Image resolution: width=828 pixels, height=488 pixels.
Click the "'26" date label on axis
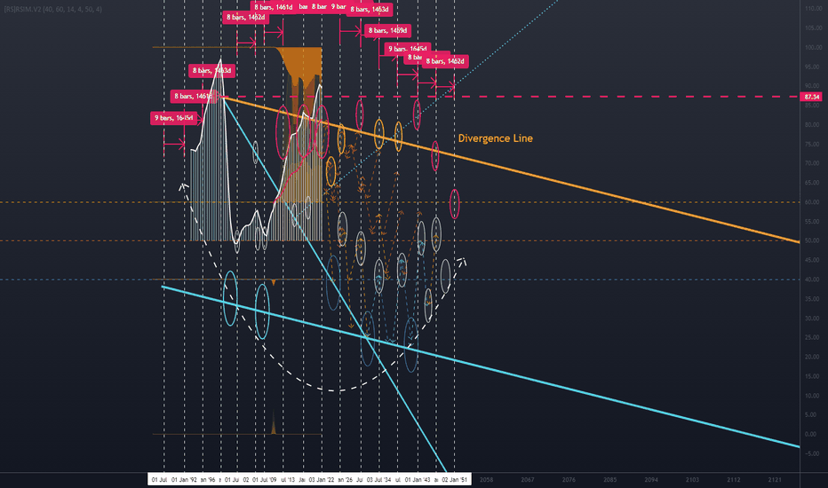pyautogui.click(x=345, y=479)
